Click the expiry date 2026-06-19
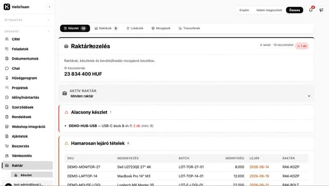The height and width of the screenshot is (186, 329). tap(259, 176)
